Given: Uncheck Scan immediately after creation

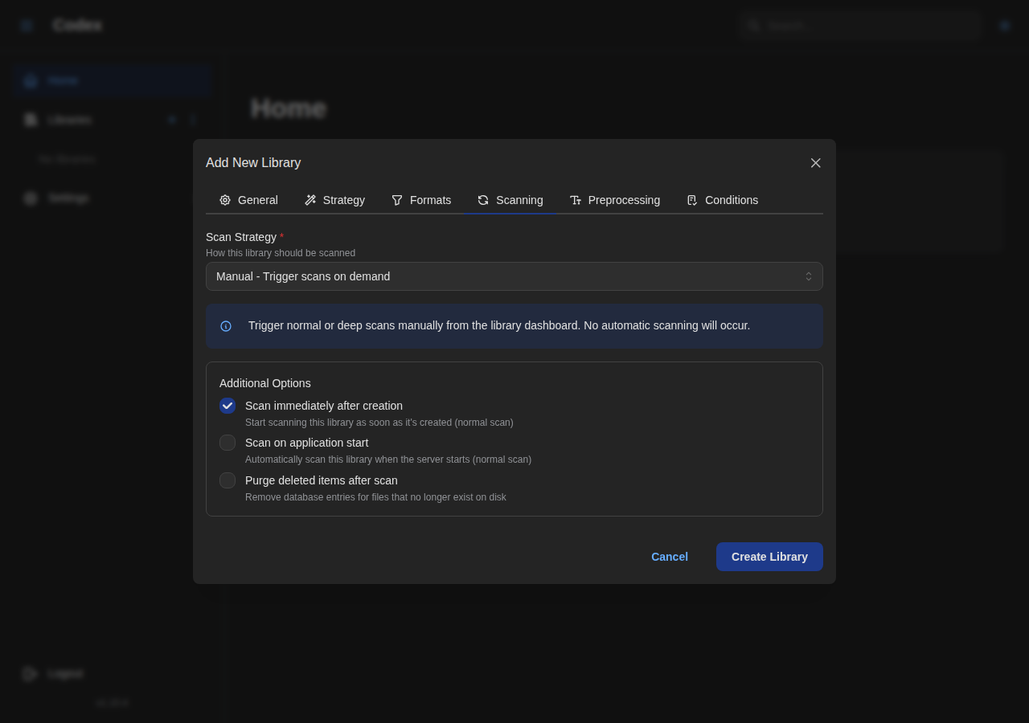Looking at the screenshot, I should 227,406.
